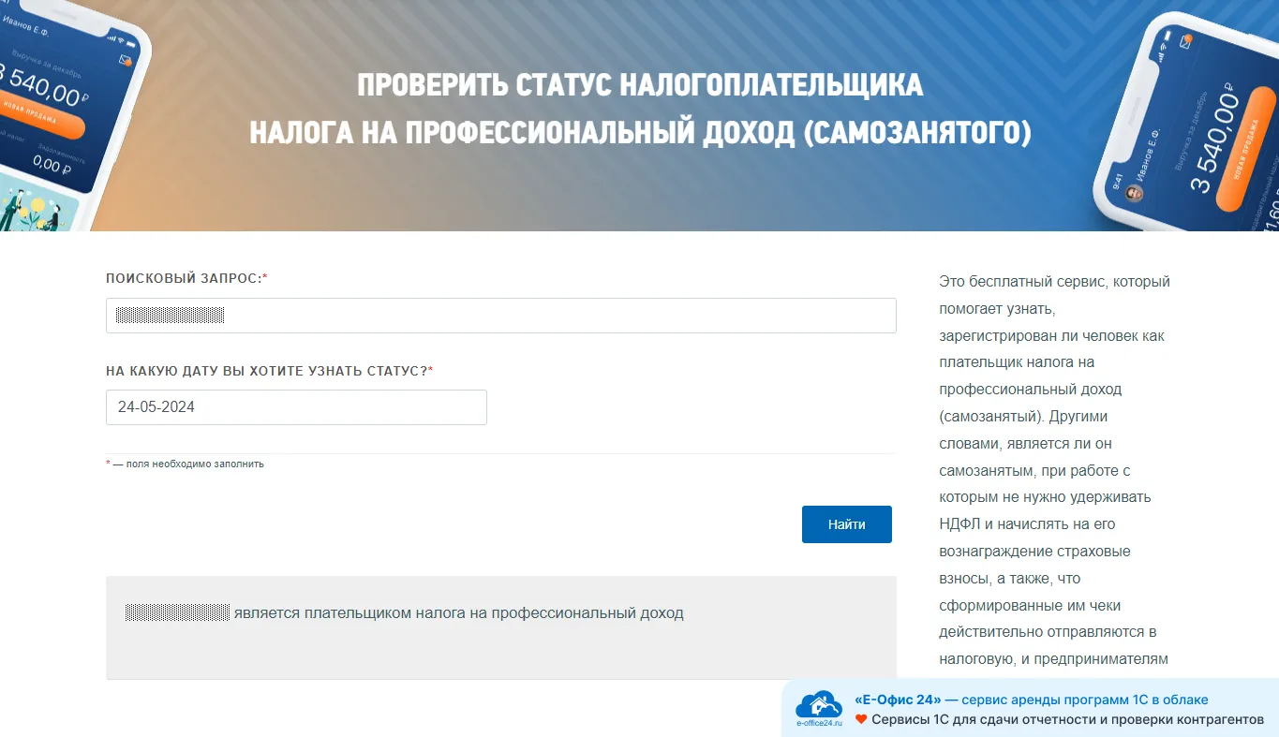Screen dimensions: 1279x737
Task: Click the Поисковый запрос field label
Action: [186, 278]
